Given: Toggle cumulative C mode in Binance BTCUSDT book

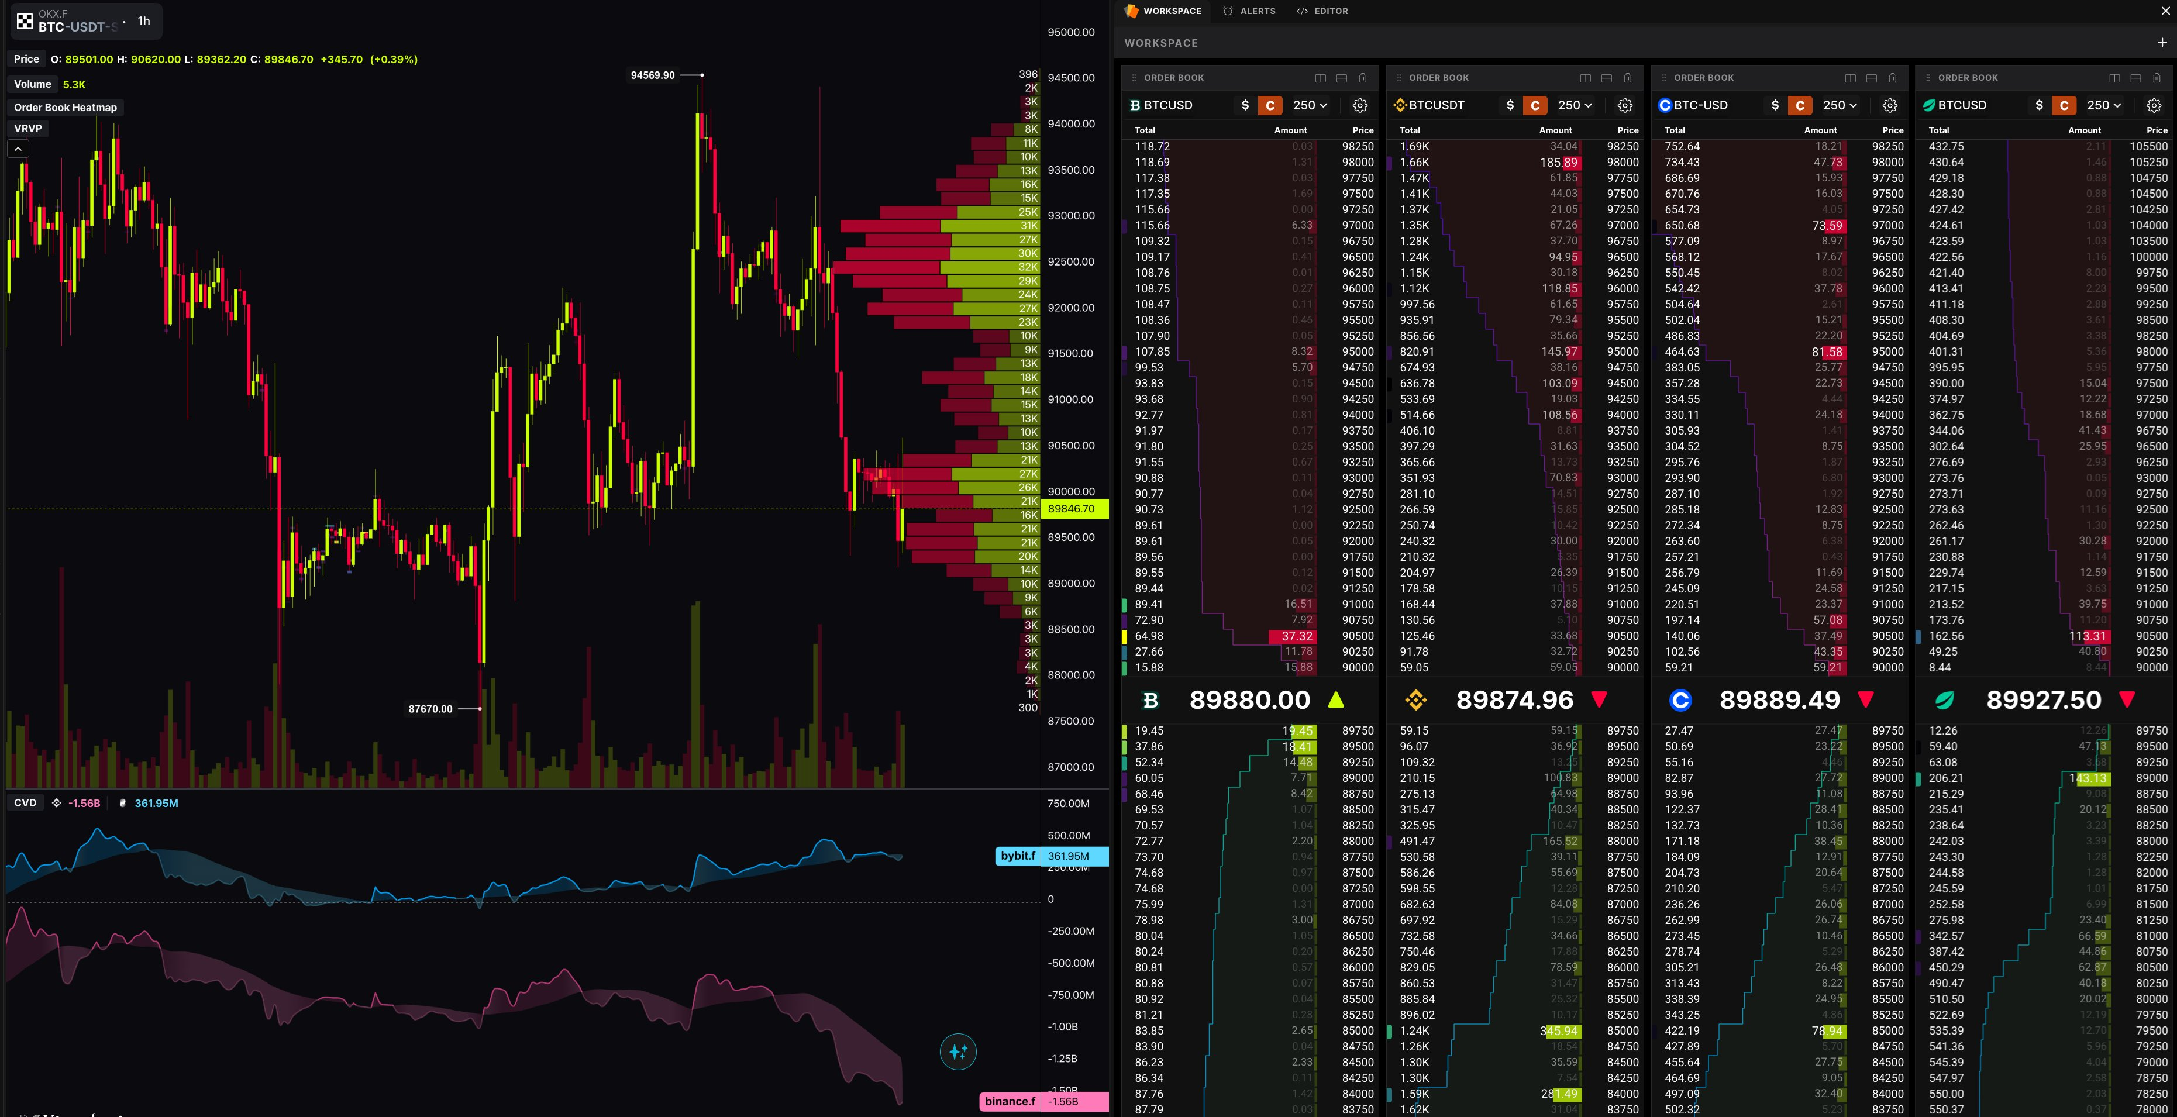Looking at the screenshot, I should [x=1535, y=106].
